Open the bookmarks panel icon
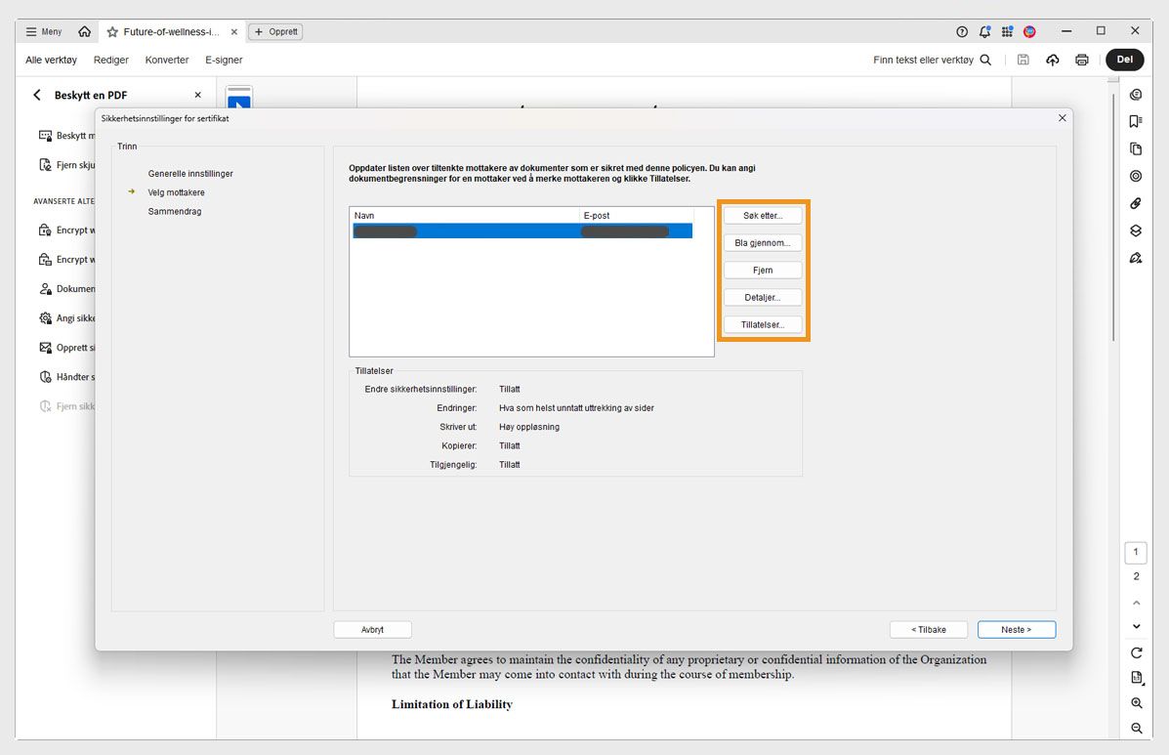The image size is (1169, 755). [x=1136, y=121]
